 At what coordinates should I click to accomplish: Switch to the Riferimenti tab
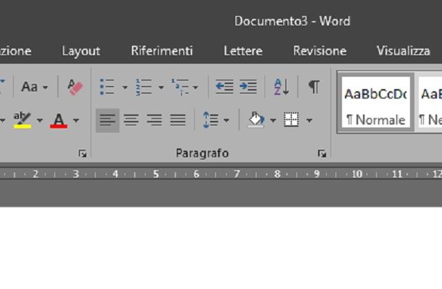162,51
